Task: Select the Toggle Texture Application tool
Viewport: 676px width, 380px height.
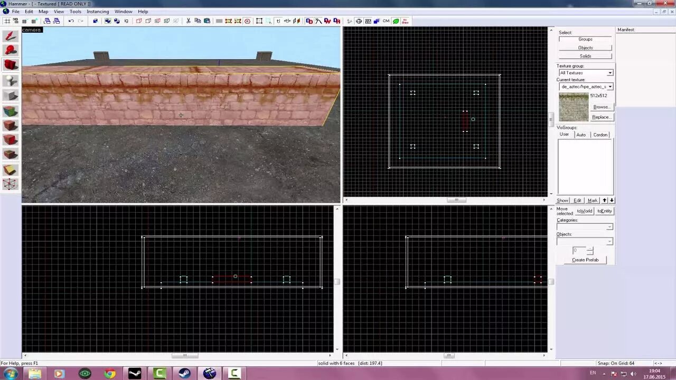Action: tap(11, 111)
